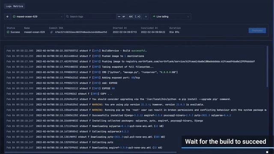This screenshot has width=274, height=154.
Task: Click the Concluded At timestamp 2022-02-04 09:58:22
Action: coord(153,32)
